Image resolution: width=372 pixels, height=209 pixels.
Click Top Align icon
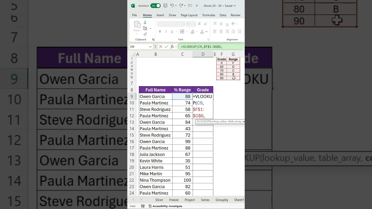tap(215, 24)
